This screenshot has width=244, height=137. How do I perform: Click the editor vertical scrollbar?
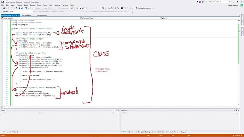tap(239, 62)
